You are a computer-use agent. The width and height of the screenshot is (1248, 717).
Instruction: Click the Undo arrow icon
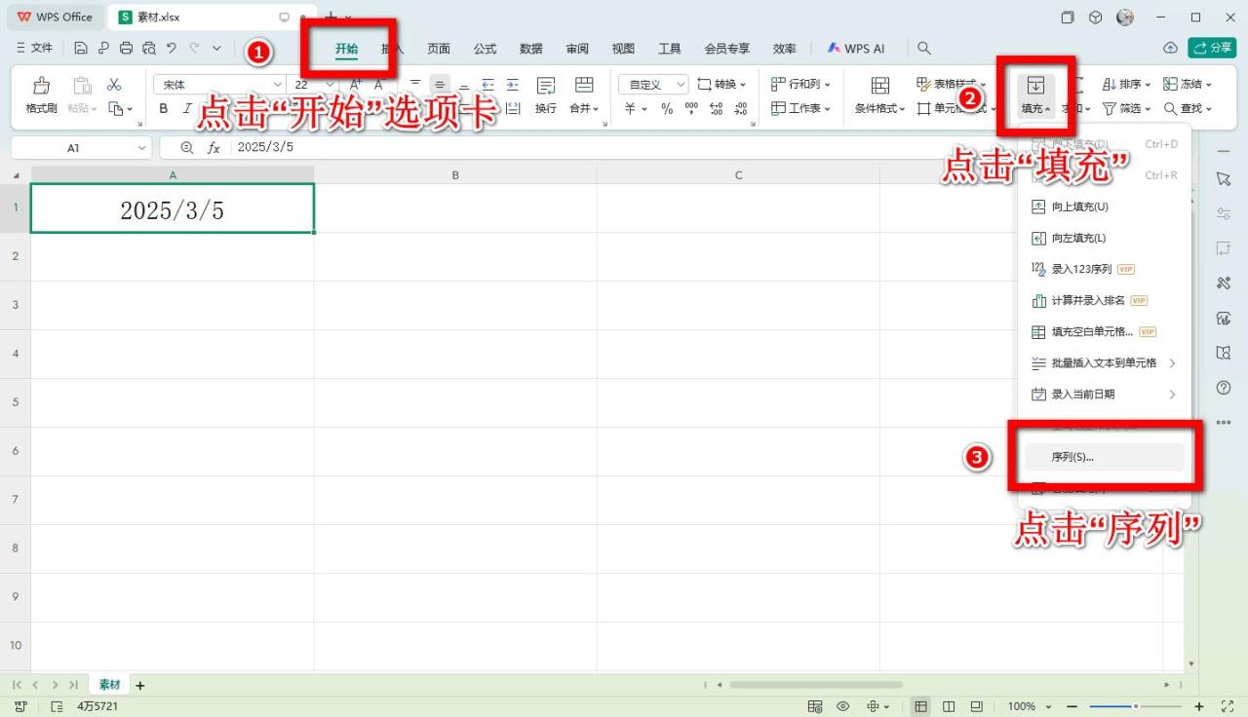(x=172, y=48)
